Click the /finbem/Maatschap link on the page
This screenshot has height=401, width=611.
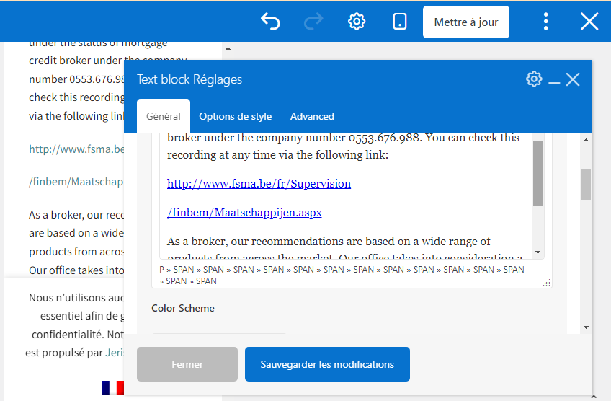coord(76,182)
